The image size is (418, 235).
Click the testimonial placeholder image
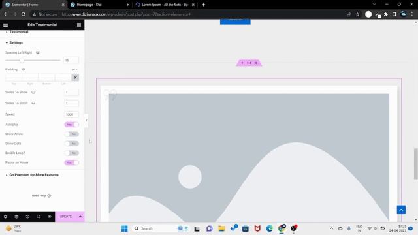tap(249, 157)
